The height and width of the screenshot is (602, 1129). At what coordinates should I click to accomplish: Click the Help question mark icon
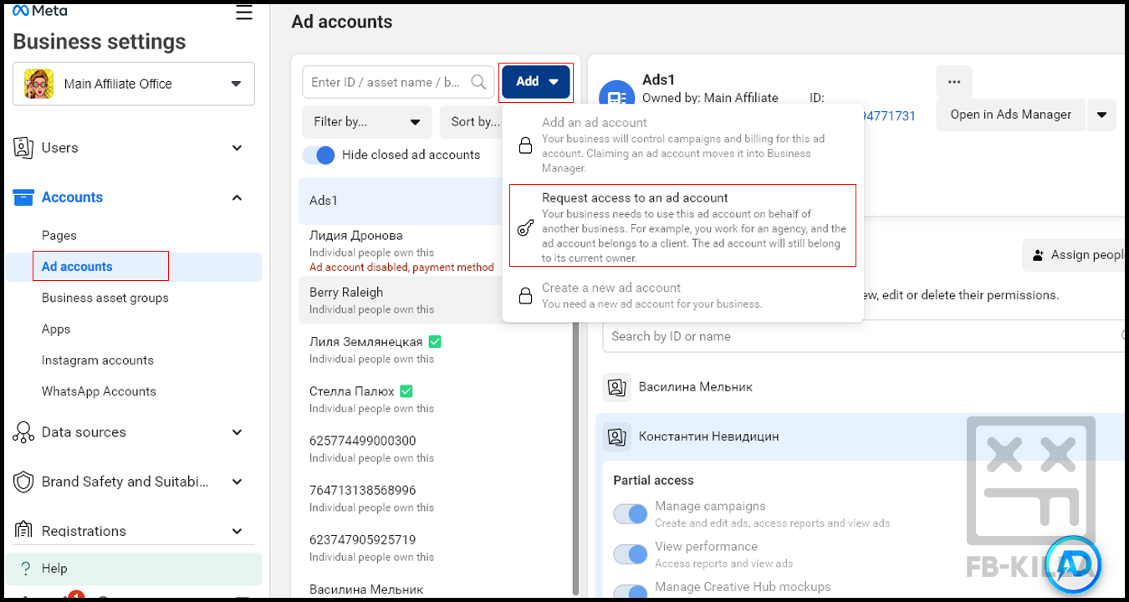tap(26, 569)
